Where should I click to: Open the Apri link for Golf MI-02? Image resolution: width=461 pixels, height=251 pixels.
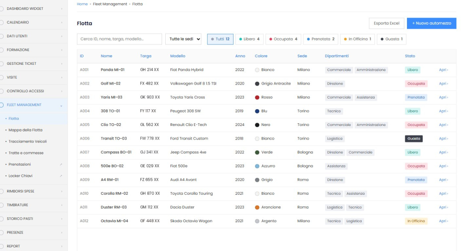point(443,84)
